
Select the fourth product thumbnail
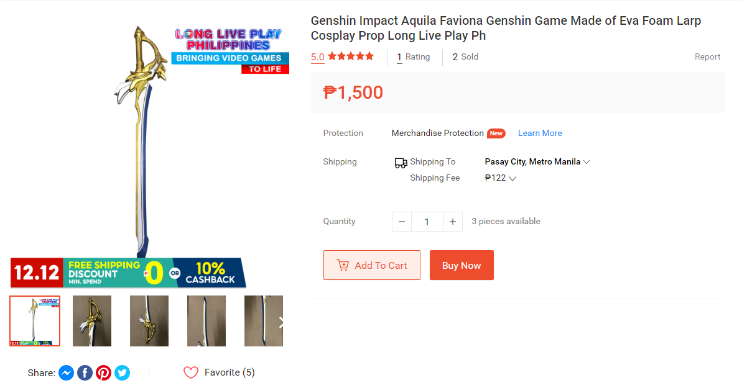click(x=206, y=321)
